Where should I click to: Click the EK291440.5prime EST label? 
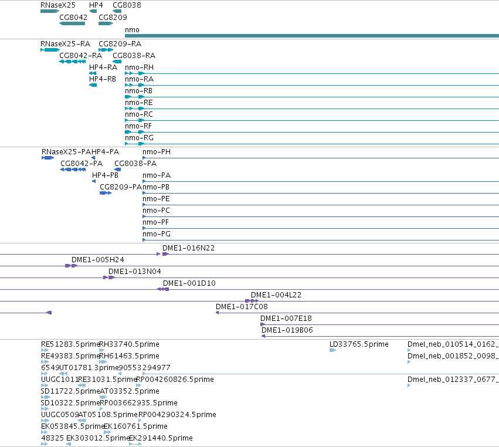click(161, 439)
